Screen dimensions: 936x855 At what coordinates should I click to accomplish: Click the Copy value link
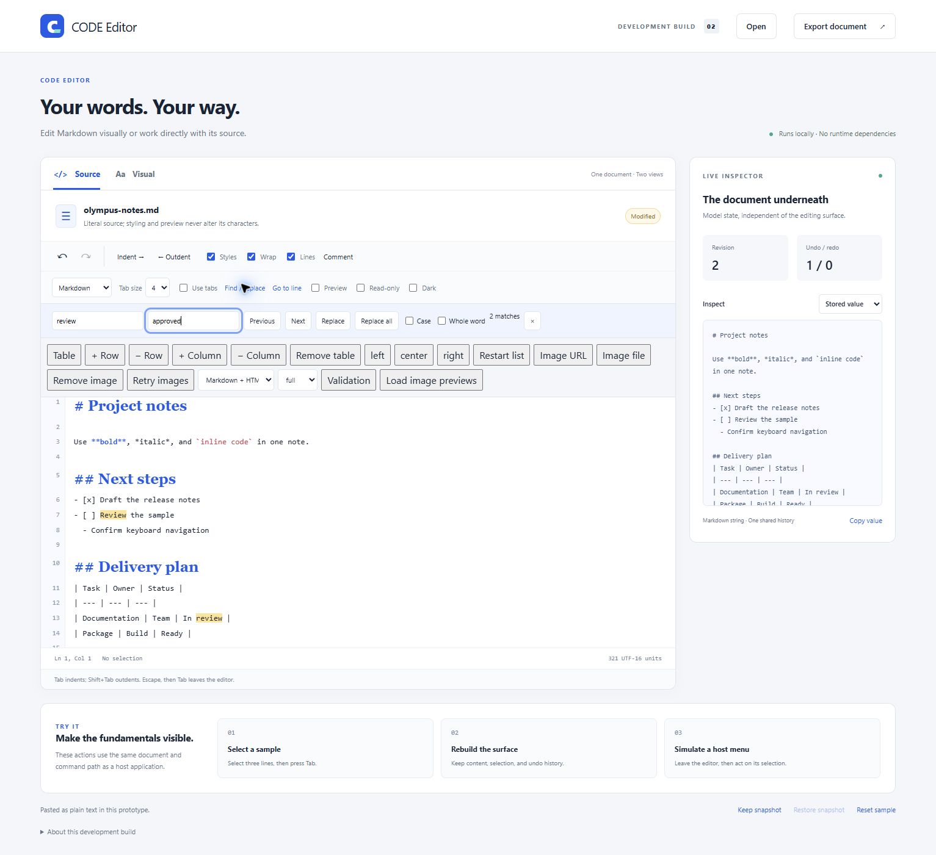coord(866,521)
